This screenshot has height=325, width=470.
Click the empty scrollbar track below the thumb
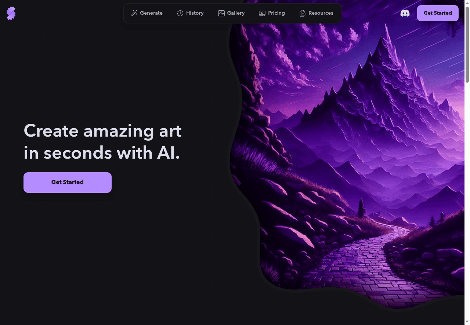tap(467, 201)
